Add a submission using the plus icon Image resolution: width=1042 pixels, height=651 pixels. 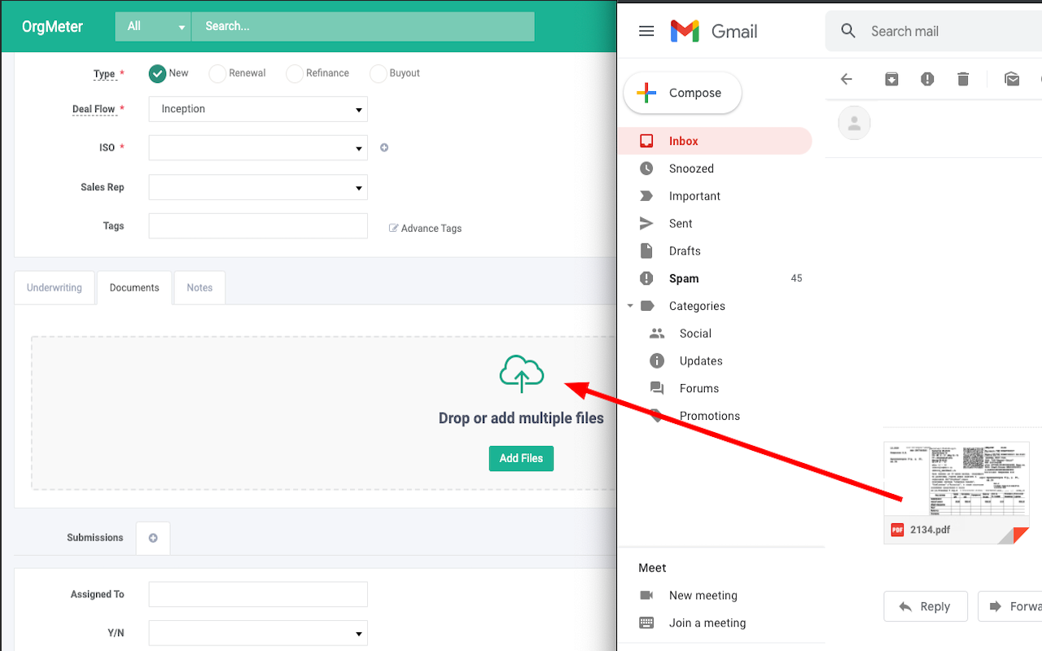click(x=152, y=538)
